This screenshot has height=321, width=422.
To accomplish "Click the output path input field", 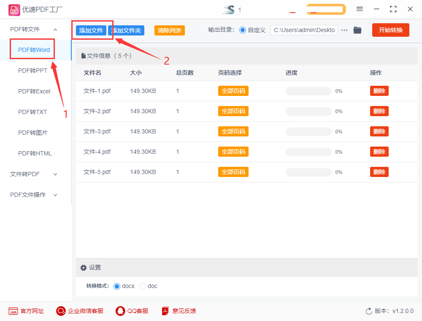I will [x=304, y=30].
